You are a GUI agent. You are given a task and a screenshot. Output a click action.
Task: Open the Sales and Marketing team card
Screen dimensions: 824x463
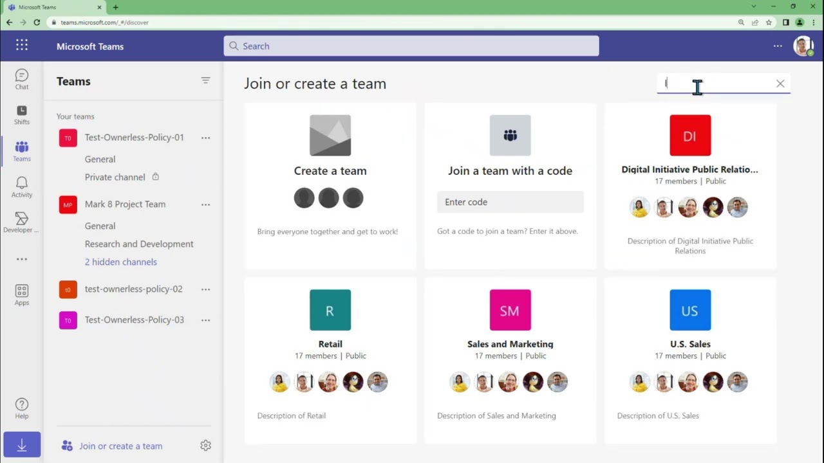[x=510, y=361]
